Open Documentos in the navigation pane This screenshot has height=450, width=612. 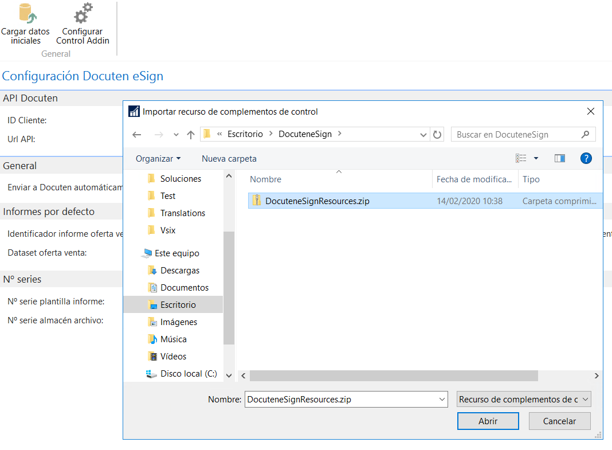[x=185, y=288]
